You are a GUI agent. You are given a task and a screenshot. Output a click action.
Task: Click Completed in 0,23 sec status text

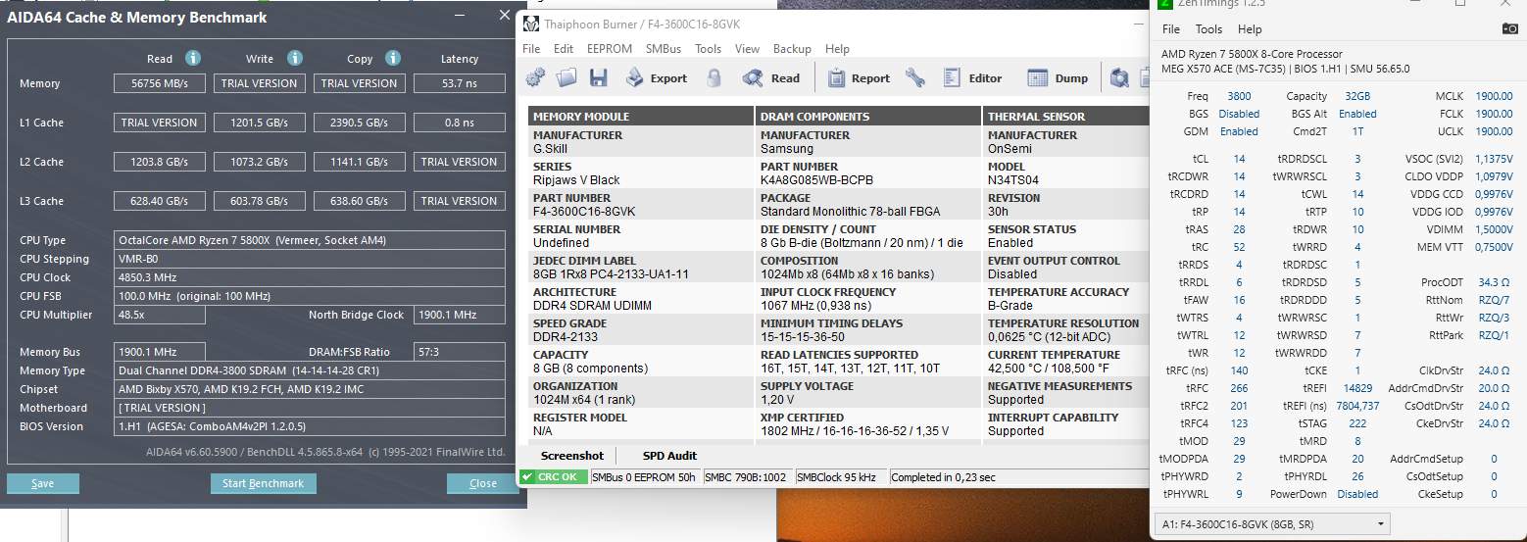click(x=943, y=477)
